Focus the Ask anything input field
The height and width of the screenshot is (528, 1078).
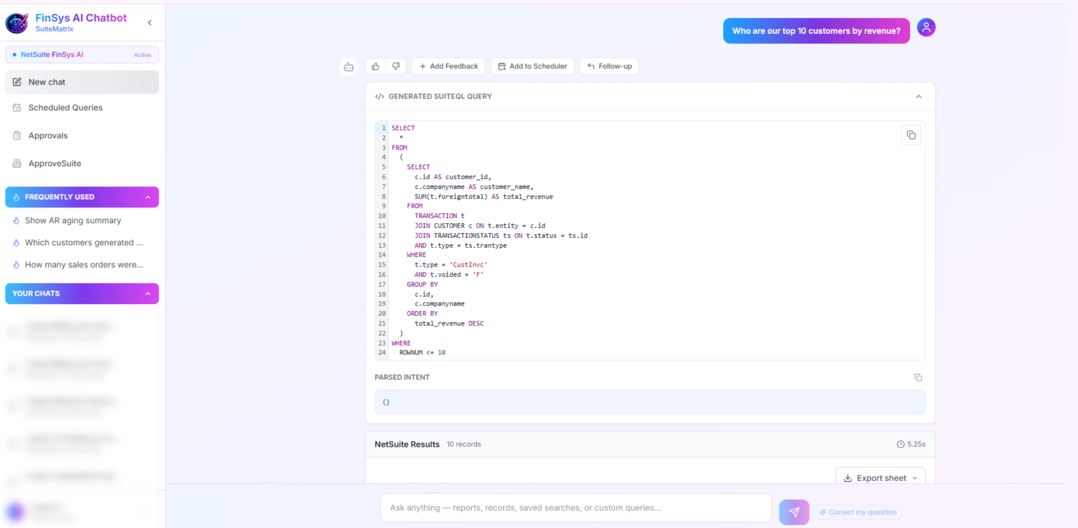[x=575, y=508]
